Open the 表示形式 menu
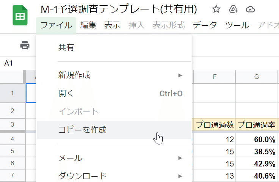279x182 pixels. [169, 25]
